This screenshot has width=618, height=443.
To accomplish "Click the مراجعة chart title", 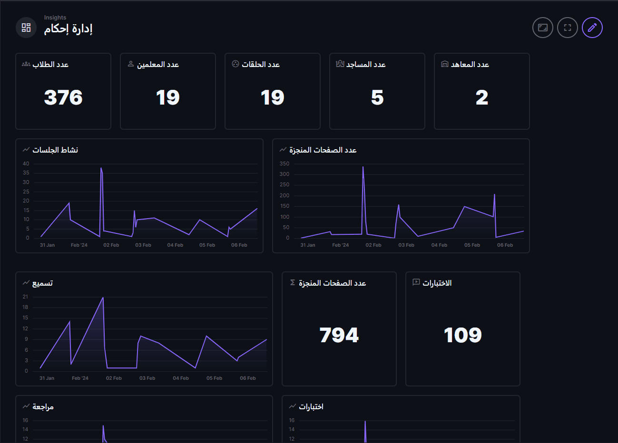I will 43,406.
